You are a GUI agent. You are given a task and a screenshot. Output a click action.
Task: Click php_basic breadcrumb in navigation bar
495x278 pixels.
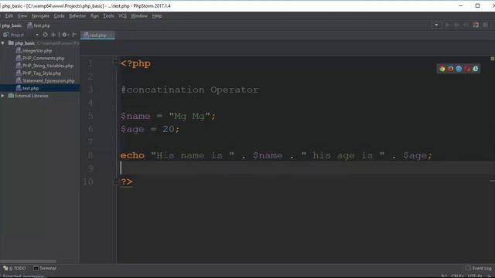click(x=12, y=25)
